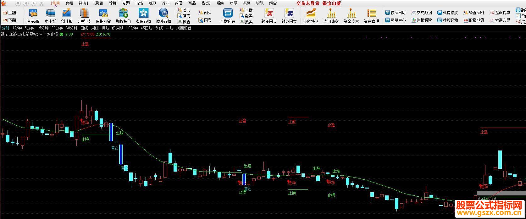Click the double-up chevron collapse icon

click(42, 3)
